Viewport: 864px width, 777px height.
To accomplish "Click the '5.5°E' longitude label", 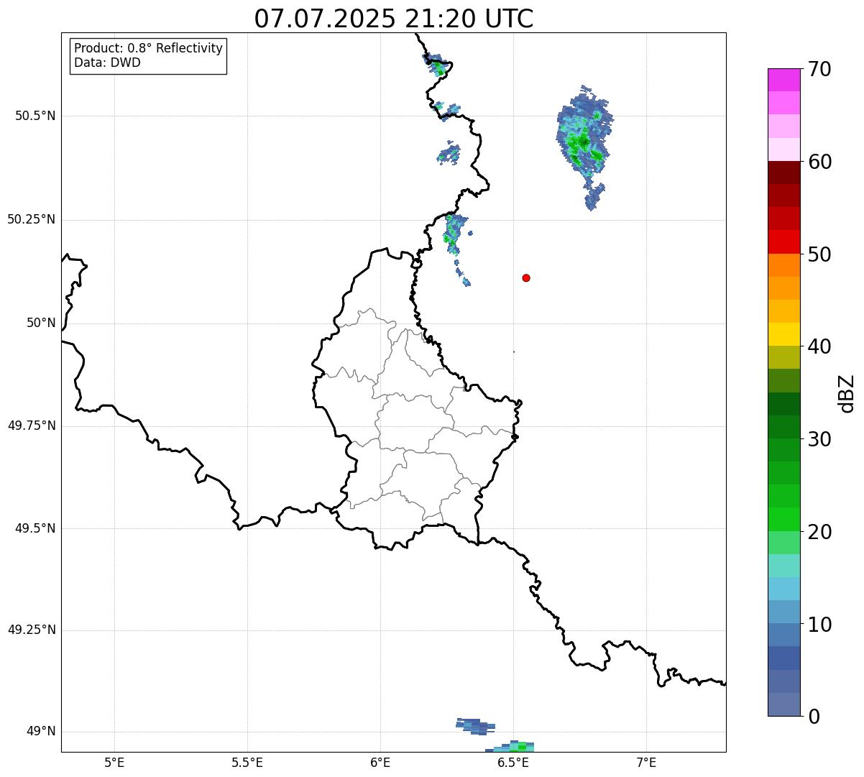I will (x=247, y=762).
